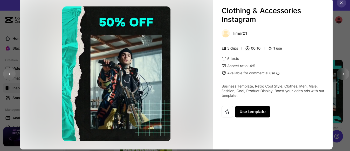Screen dimensions: 350x151
Task: Click the help question mark button
Action: (337, 136)
